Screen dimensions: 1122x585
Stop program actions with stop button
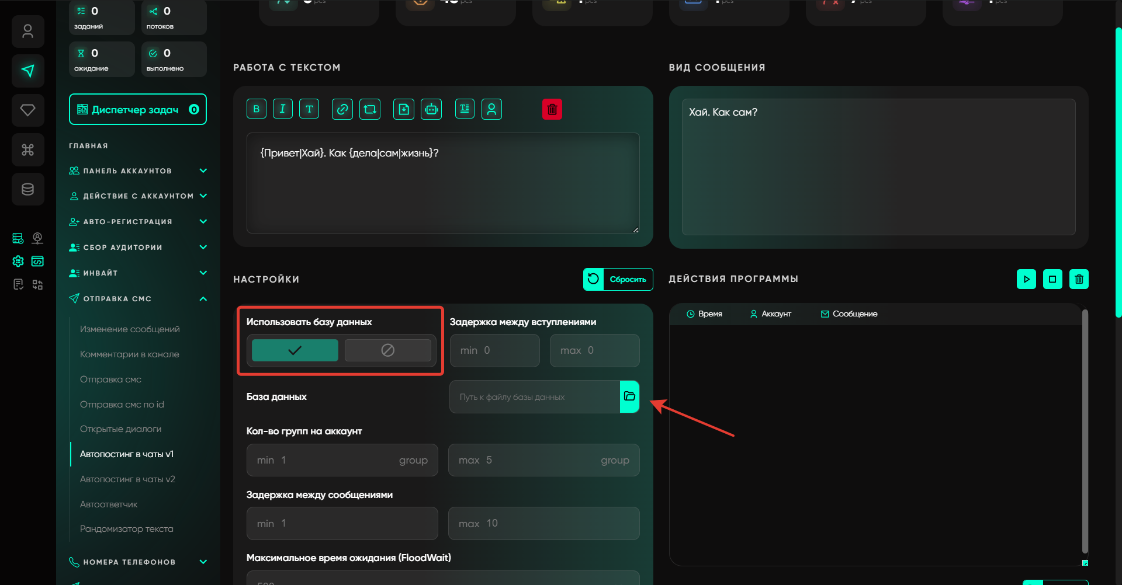[1052, 279]
